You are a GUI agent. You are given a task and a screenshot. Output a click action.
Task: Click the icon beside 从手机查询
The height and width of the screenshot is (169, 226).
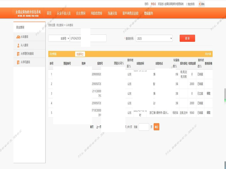[18, 62]
